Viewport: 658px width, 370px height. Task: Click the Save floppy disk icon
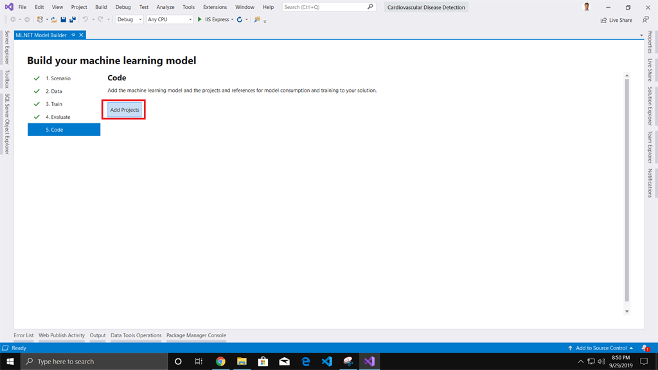pos(64,19)
